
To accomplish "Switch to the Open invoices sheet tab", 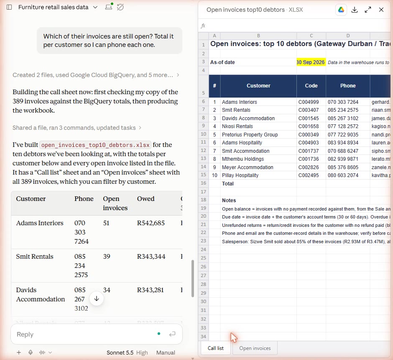I will click(x=255, y=348).
